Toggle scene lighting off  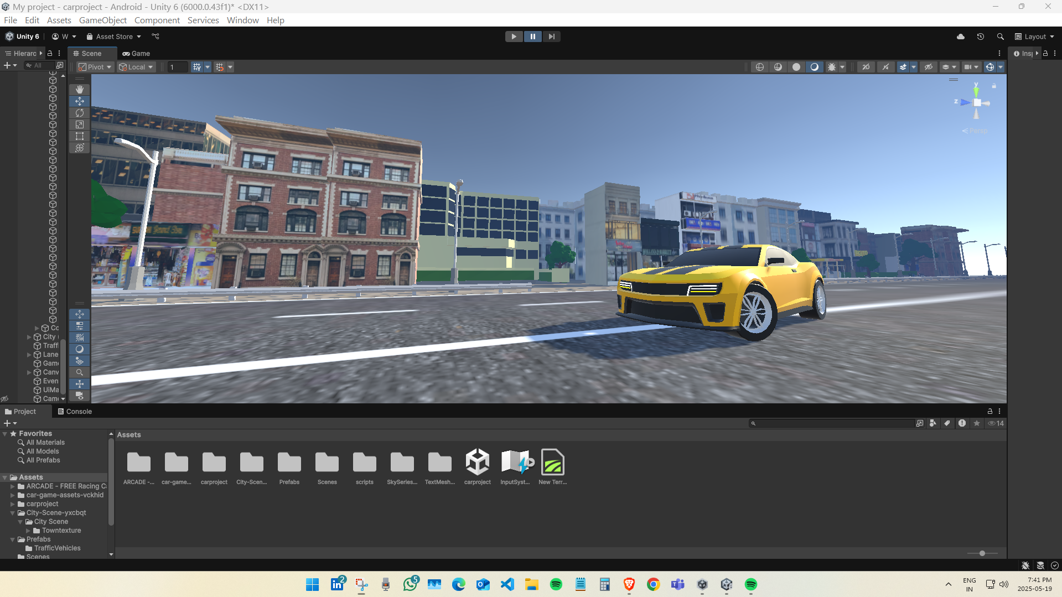pos(886,67)
